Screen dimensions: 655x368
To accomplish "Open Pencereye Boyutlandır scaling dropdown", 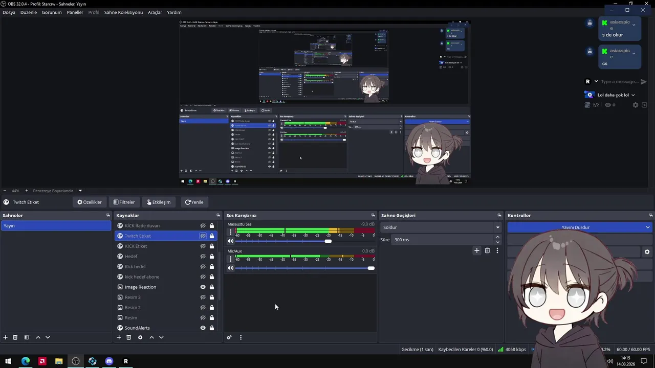I will [x=80, y=191].
